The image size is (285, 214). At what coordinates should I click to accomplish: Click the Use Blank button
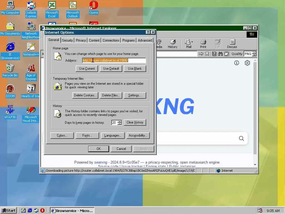pyautogui.click(x=135, y=69)
